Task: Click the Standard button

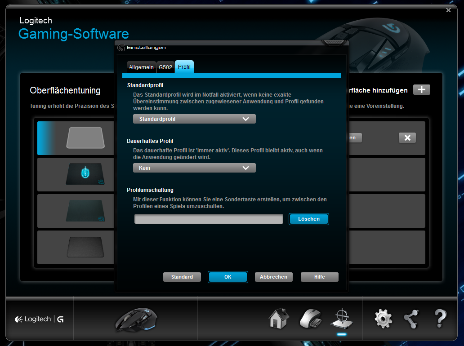Action: 182,277
